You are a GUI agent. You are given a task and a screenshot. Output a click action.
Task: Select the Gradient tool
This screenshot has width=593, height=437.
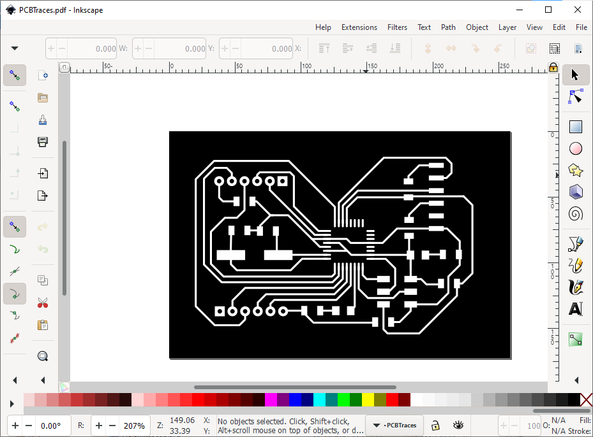pos(575,340)
